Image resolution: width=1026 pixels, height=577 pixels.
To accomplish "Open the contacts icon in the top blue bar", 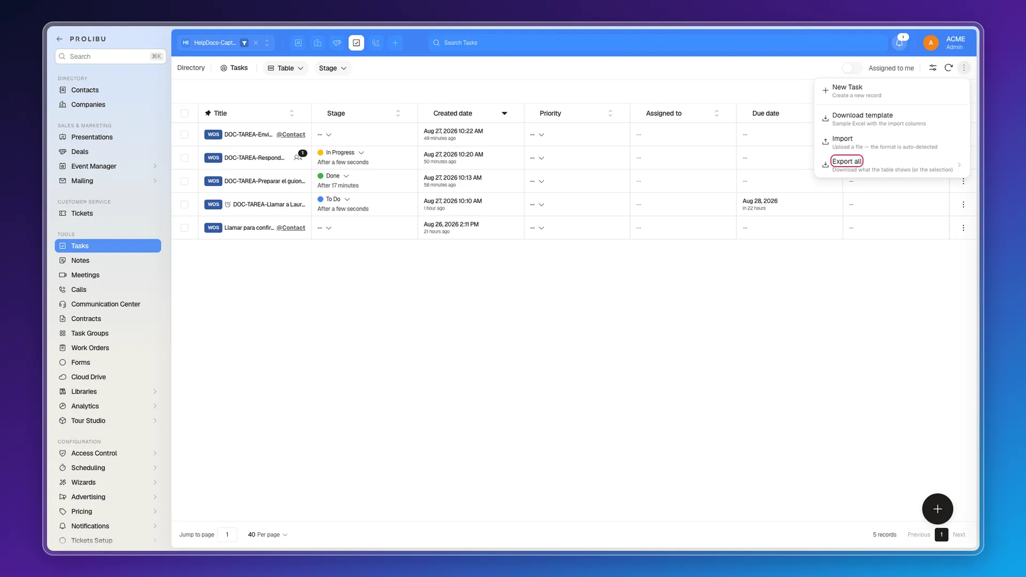I will tap(298, 43).
